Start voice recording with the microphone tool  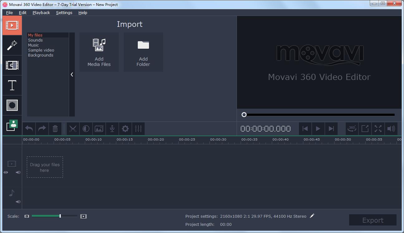coord(112,128)
